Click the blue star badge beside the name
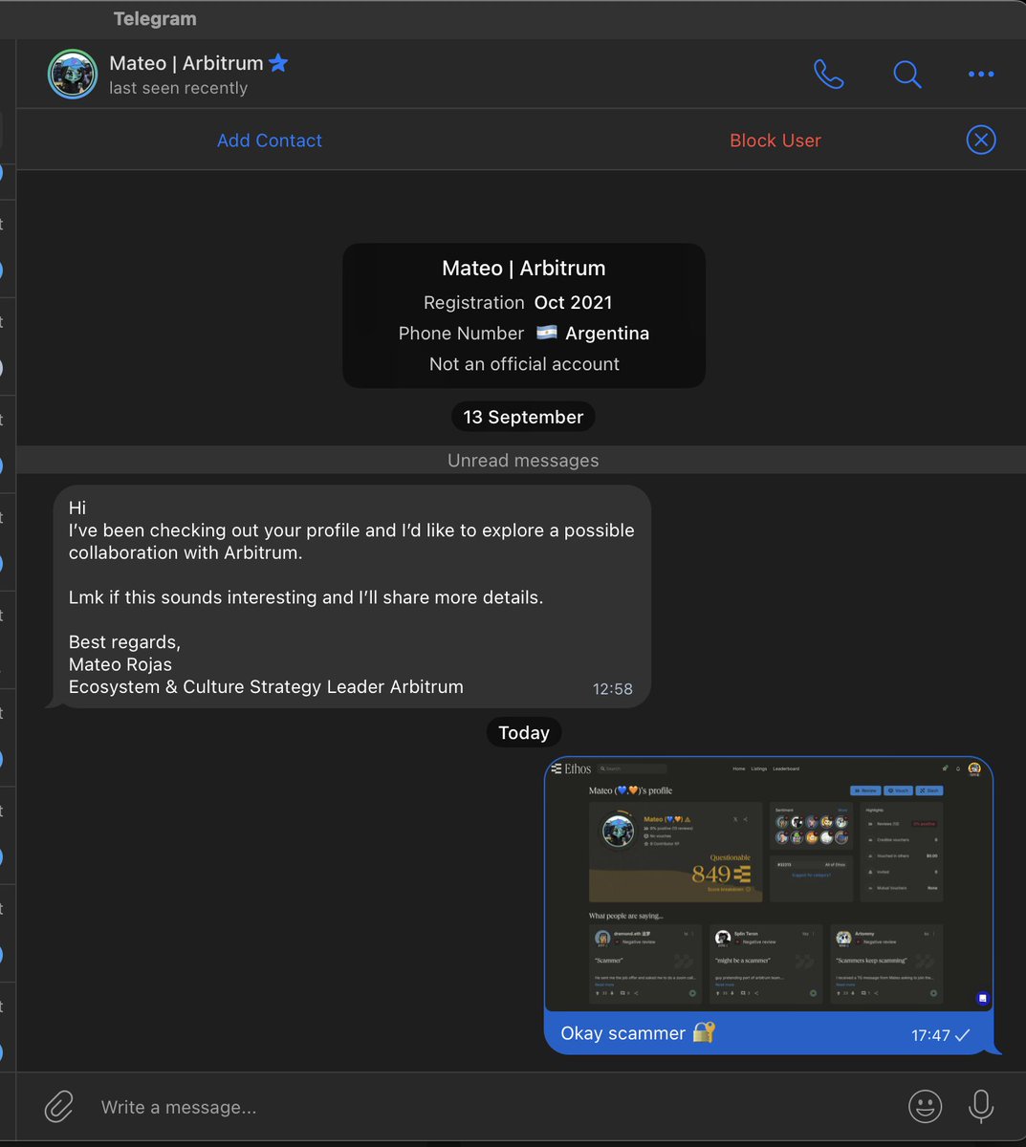Image resolution: width=1026 pixels, height=1147 pixels. 278,63
